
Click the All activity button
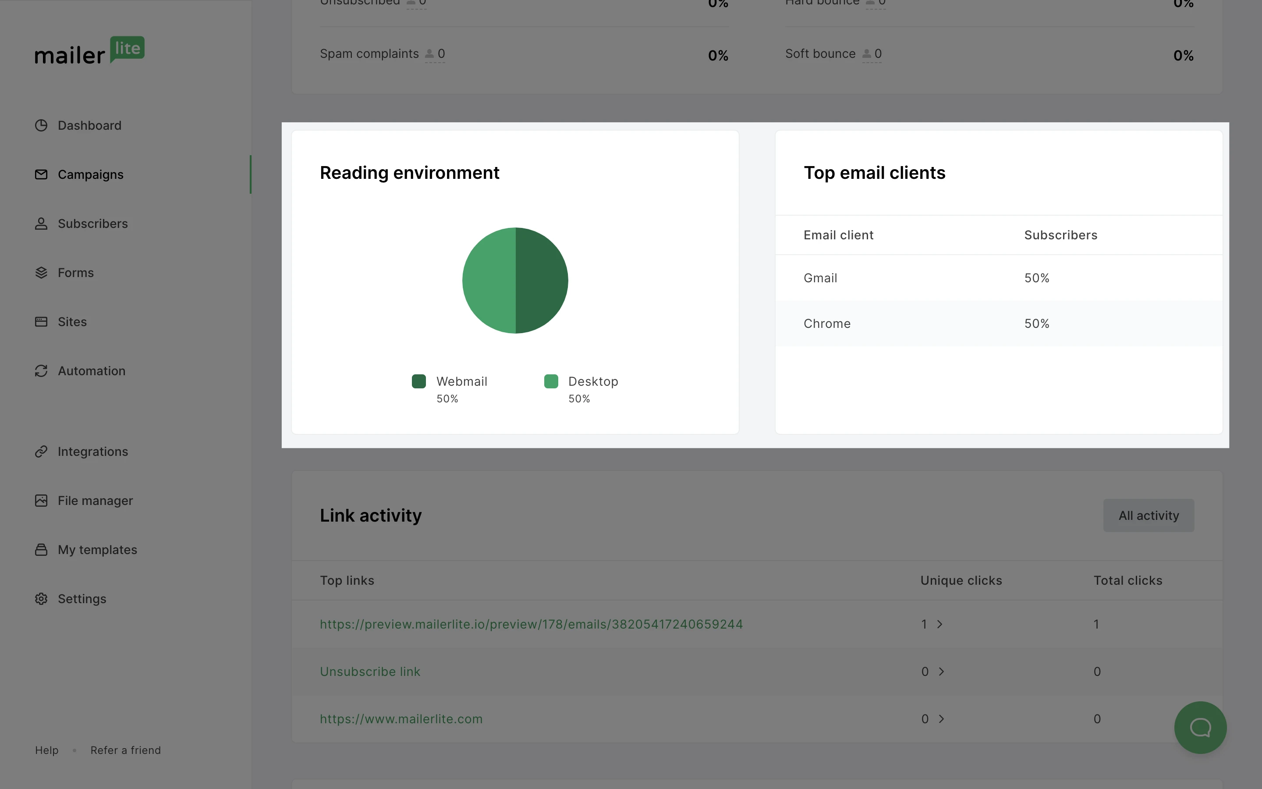(1149, 515)
